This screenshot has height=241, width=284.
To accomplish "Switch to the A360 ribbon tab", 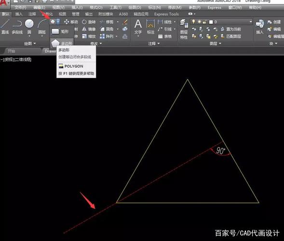I will tap(123, 14).
